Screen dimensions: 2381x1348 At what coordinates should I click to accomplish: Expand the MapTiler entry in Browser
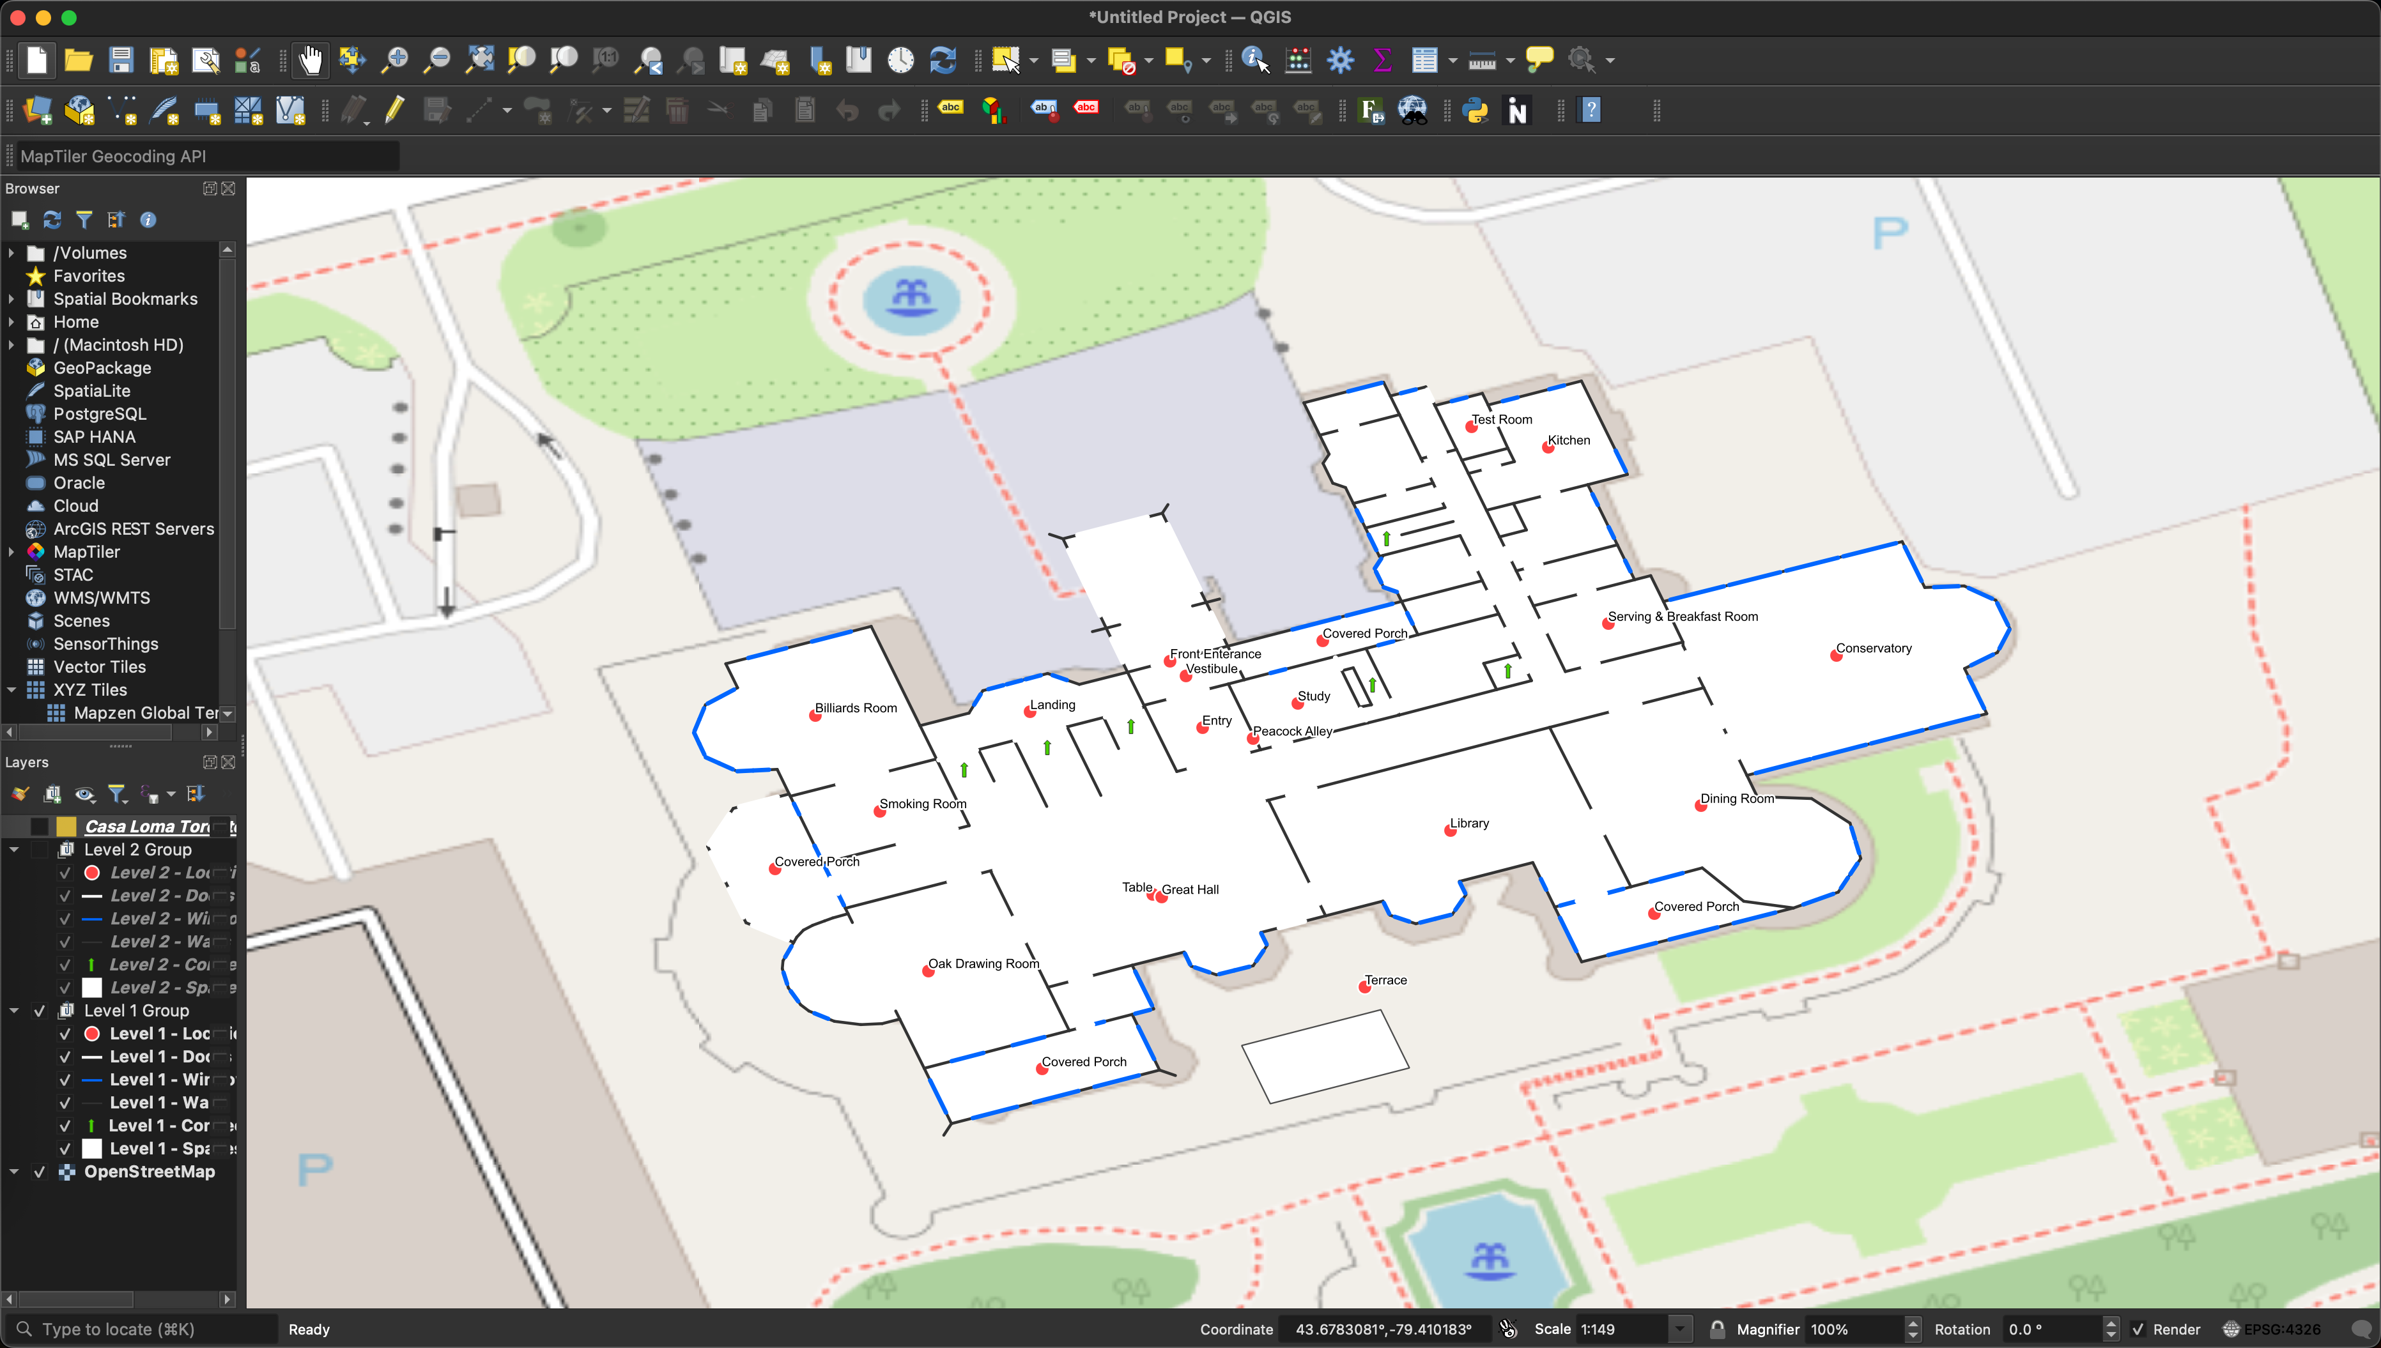point(12,551)
